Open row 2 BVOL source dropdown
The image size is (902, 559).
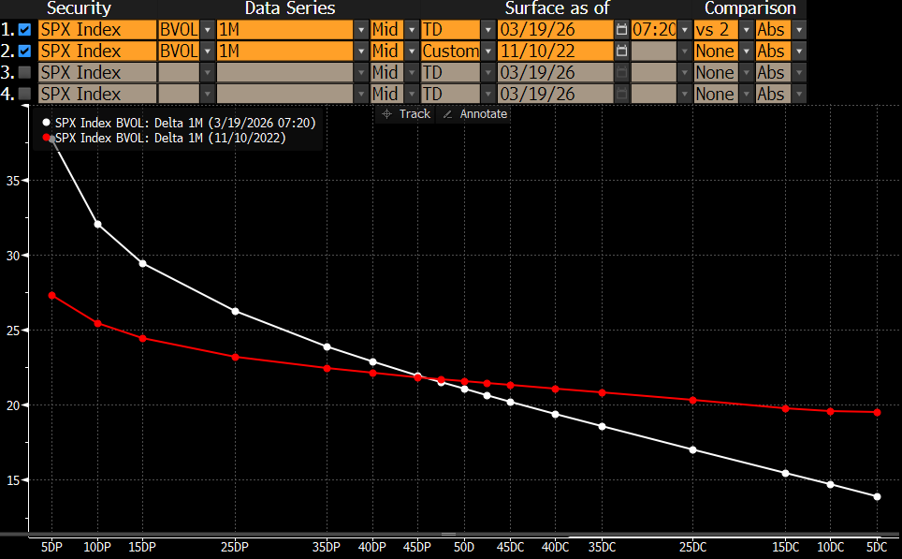point(207,51)
